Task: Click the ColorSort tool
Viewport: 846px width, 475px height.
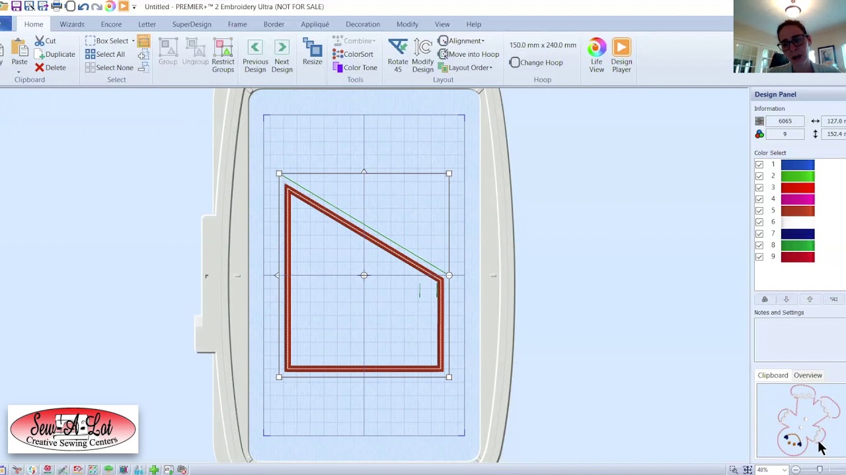Action: (x=354, y=54)
